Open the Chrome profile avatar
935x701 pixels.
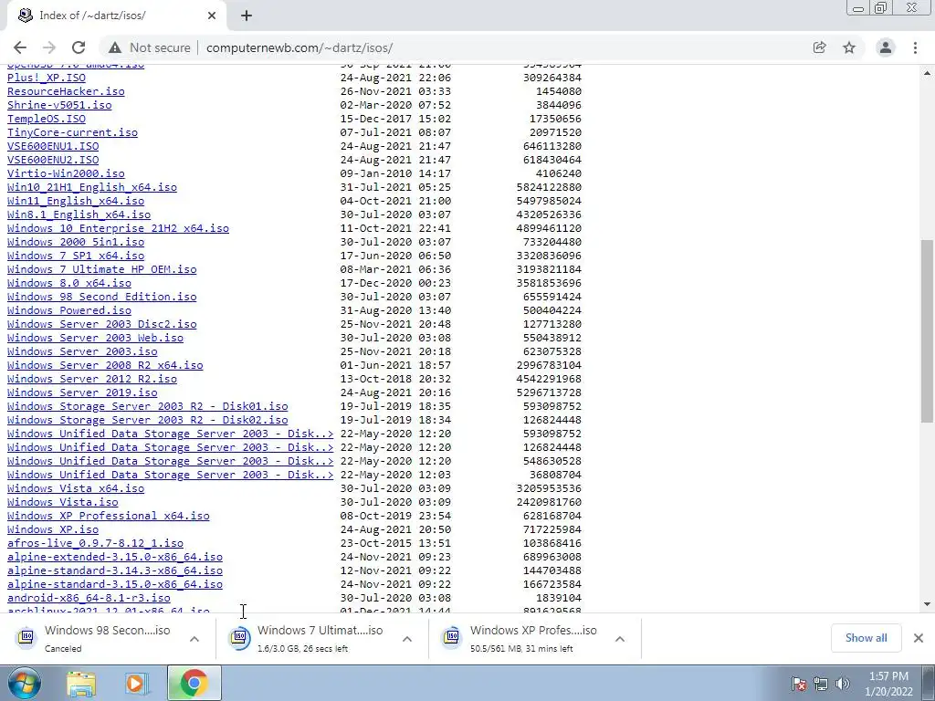pos(886,47)
